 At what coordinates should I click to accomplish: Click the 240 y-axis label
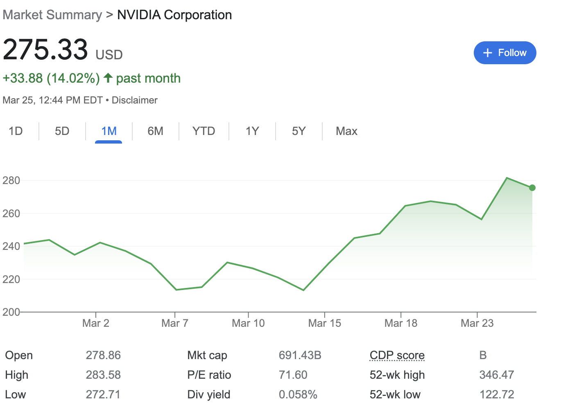11,246
